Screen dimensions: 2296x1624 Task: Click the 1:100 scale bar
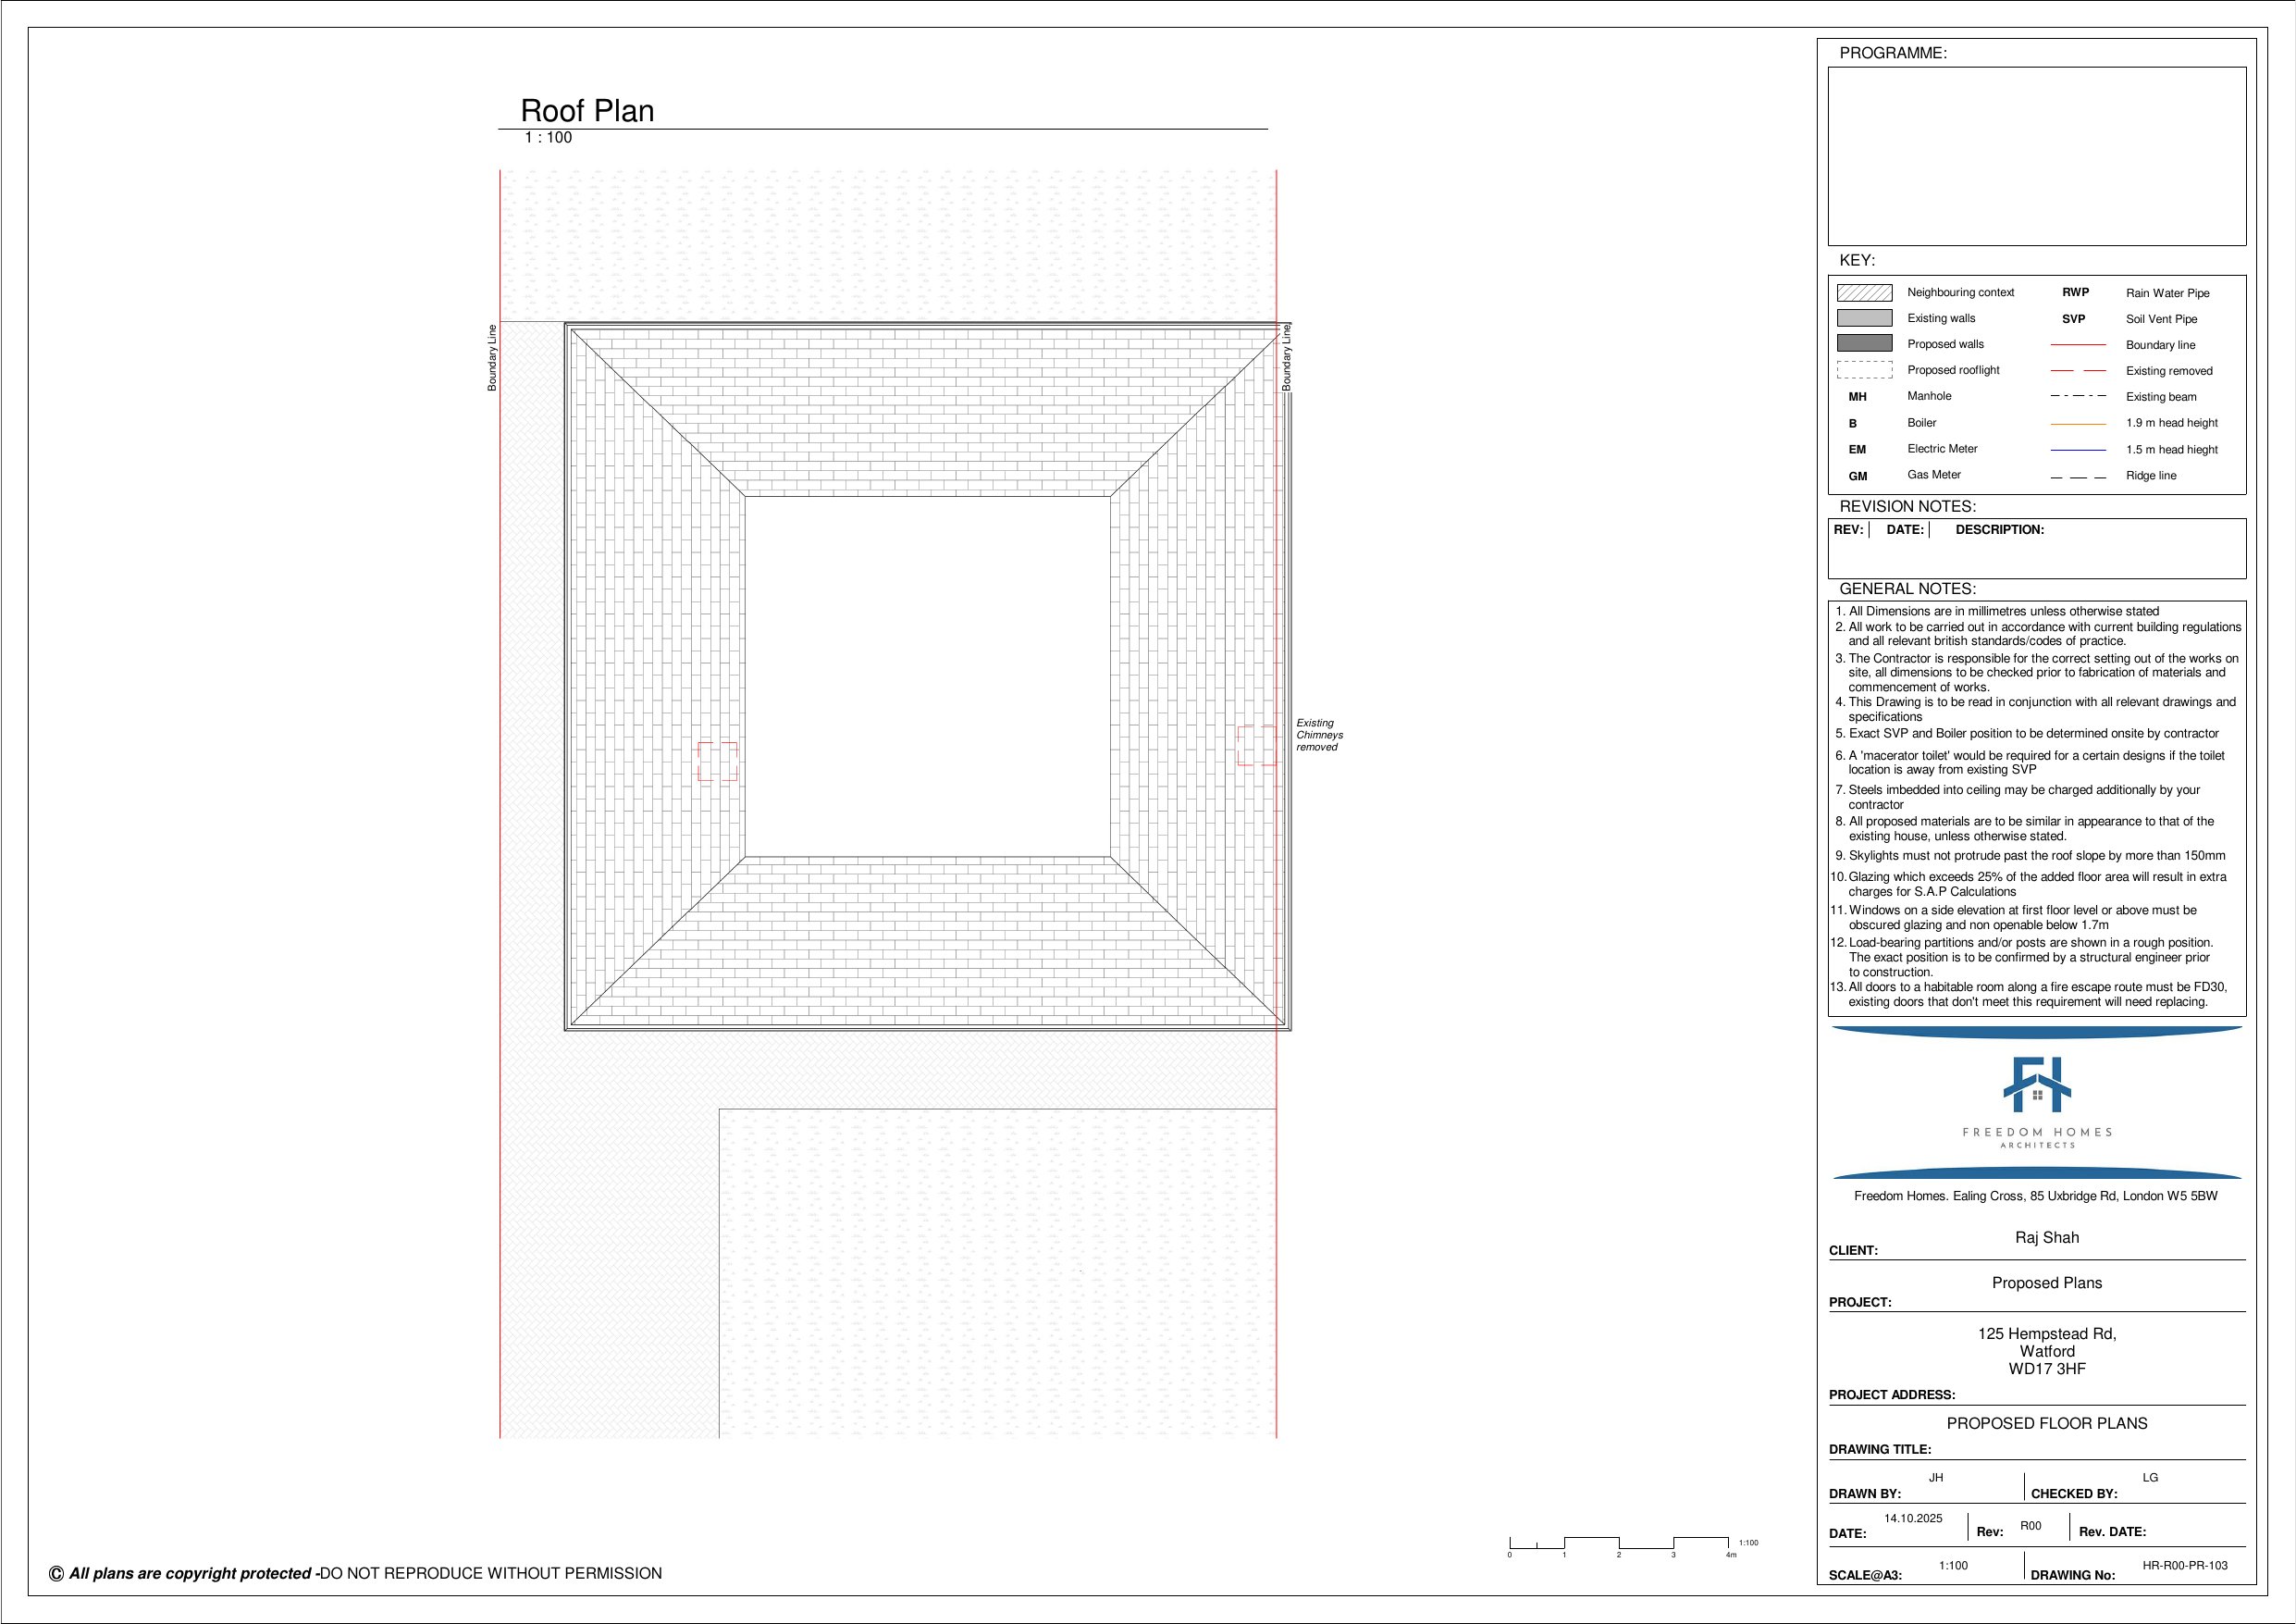click(1619, 1543)
